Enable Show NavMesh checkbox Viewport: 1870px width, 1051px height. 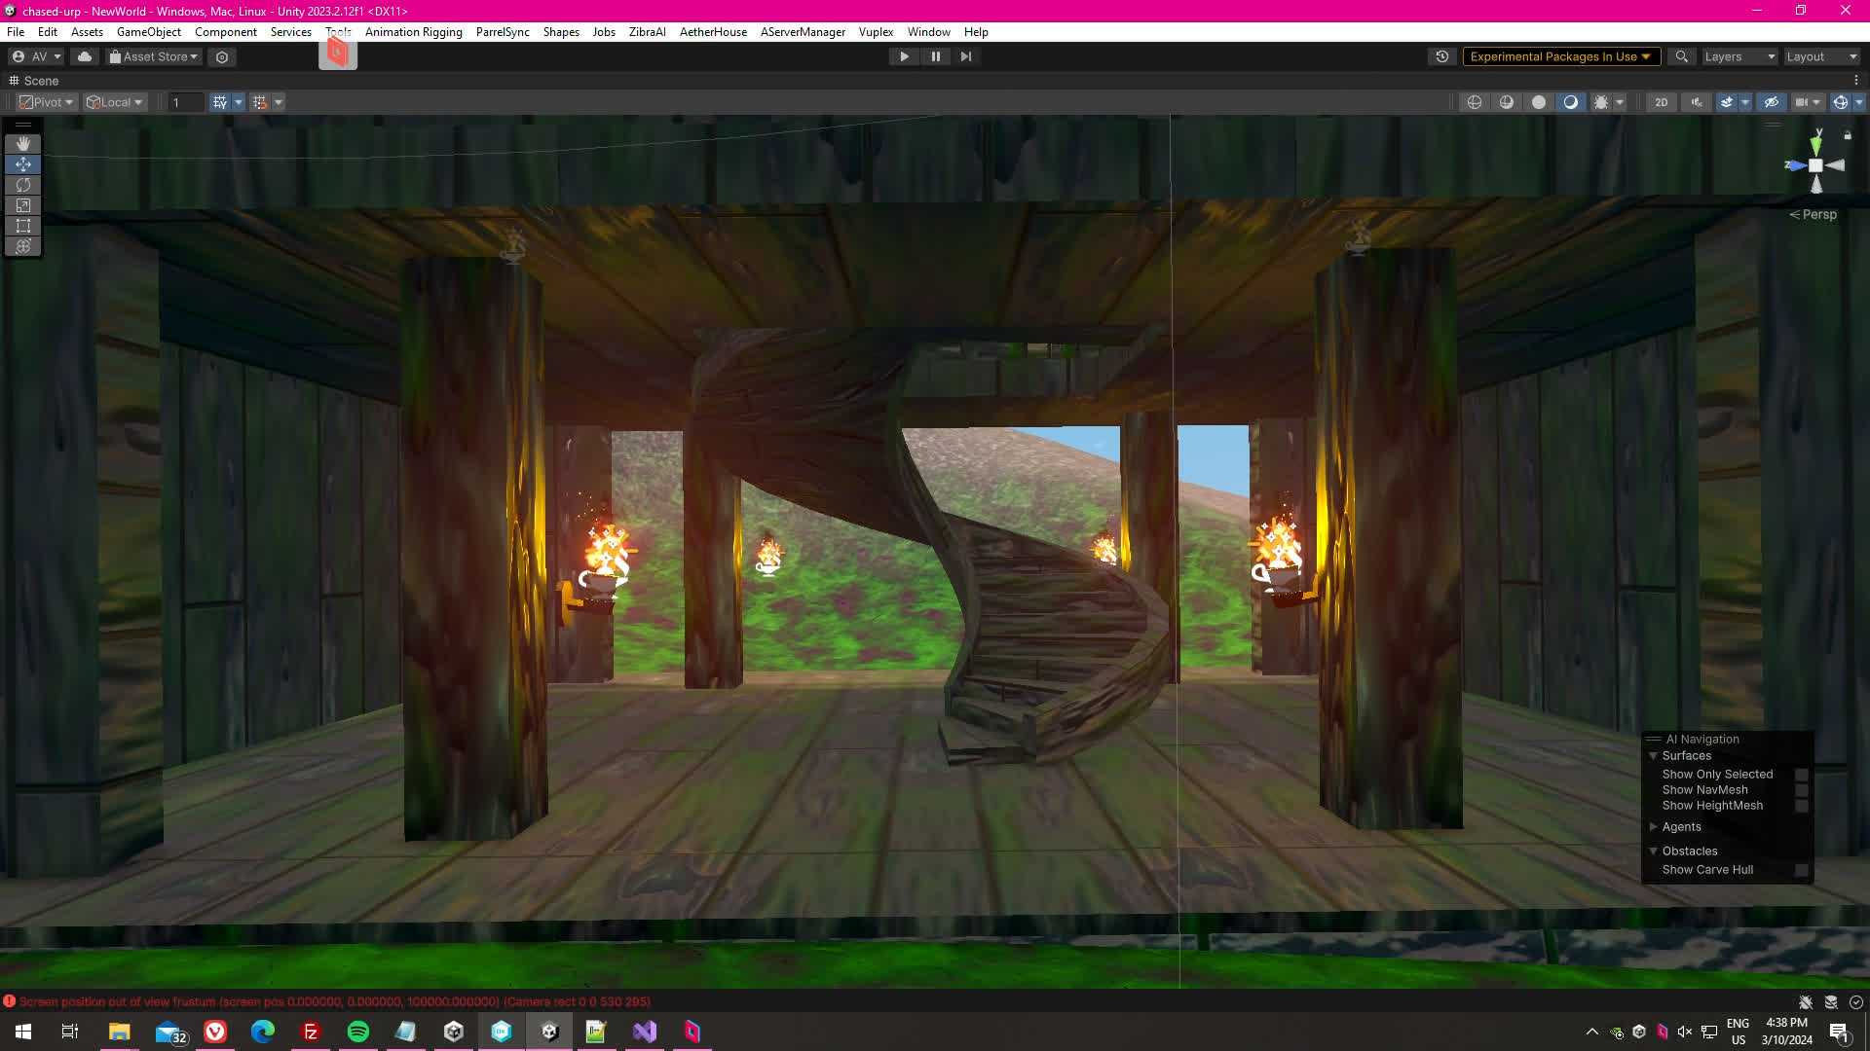tap(1801, 790)
